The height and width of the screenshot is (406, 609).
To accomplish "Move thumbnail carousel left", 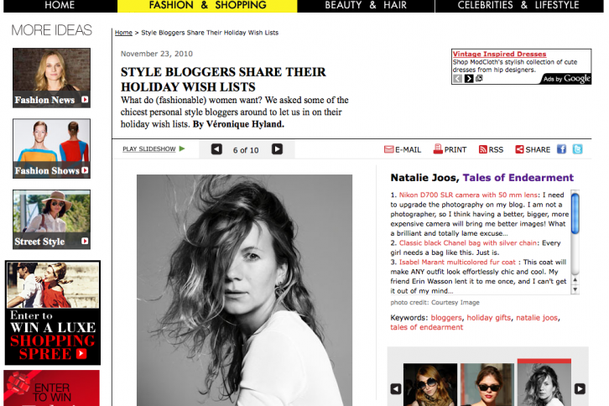I will [x=396, y=389].
